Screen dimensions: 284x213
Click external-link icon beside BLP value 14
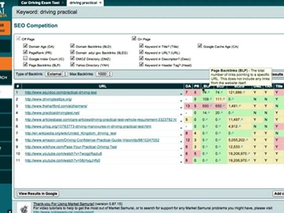(208, 113)
